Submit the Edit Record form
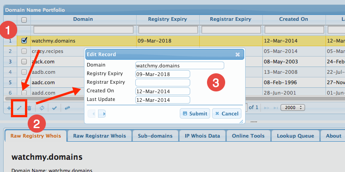 [195, 114]
